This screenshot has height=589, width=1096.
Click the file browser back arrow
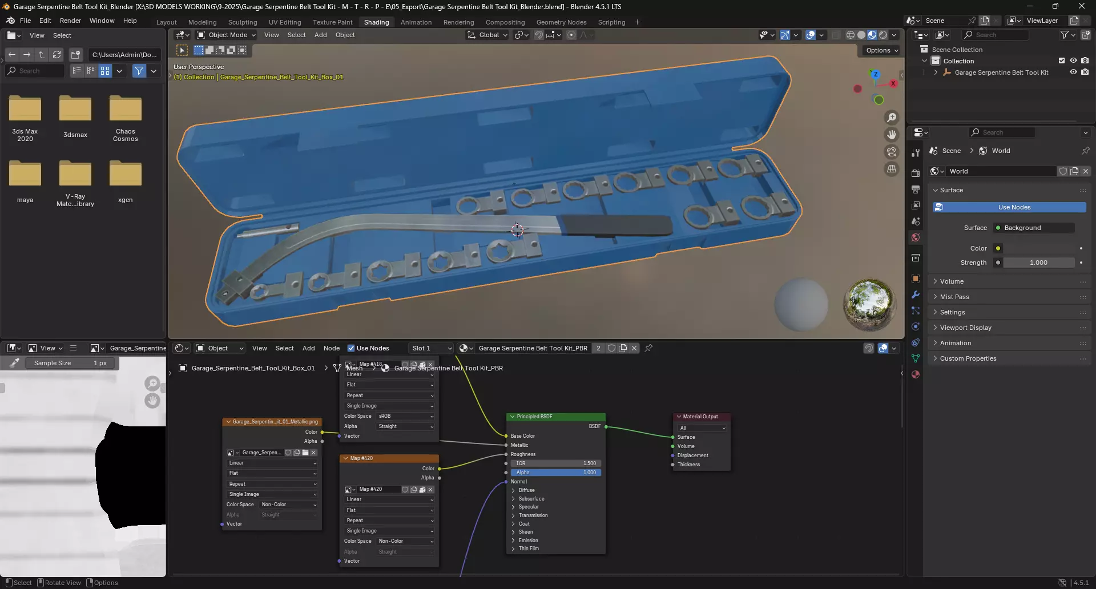(x=12, y=55)
